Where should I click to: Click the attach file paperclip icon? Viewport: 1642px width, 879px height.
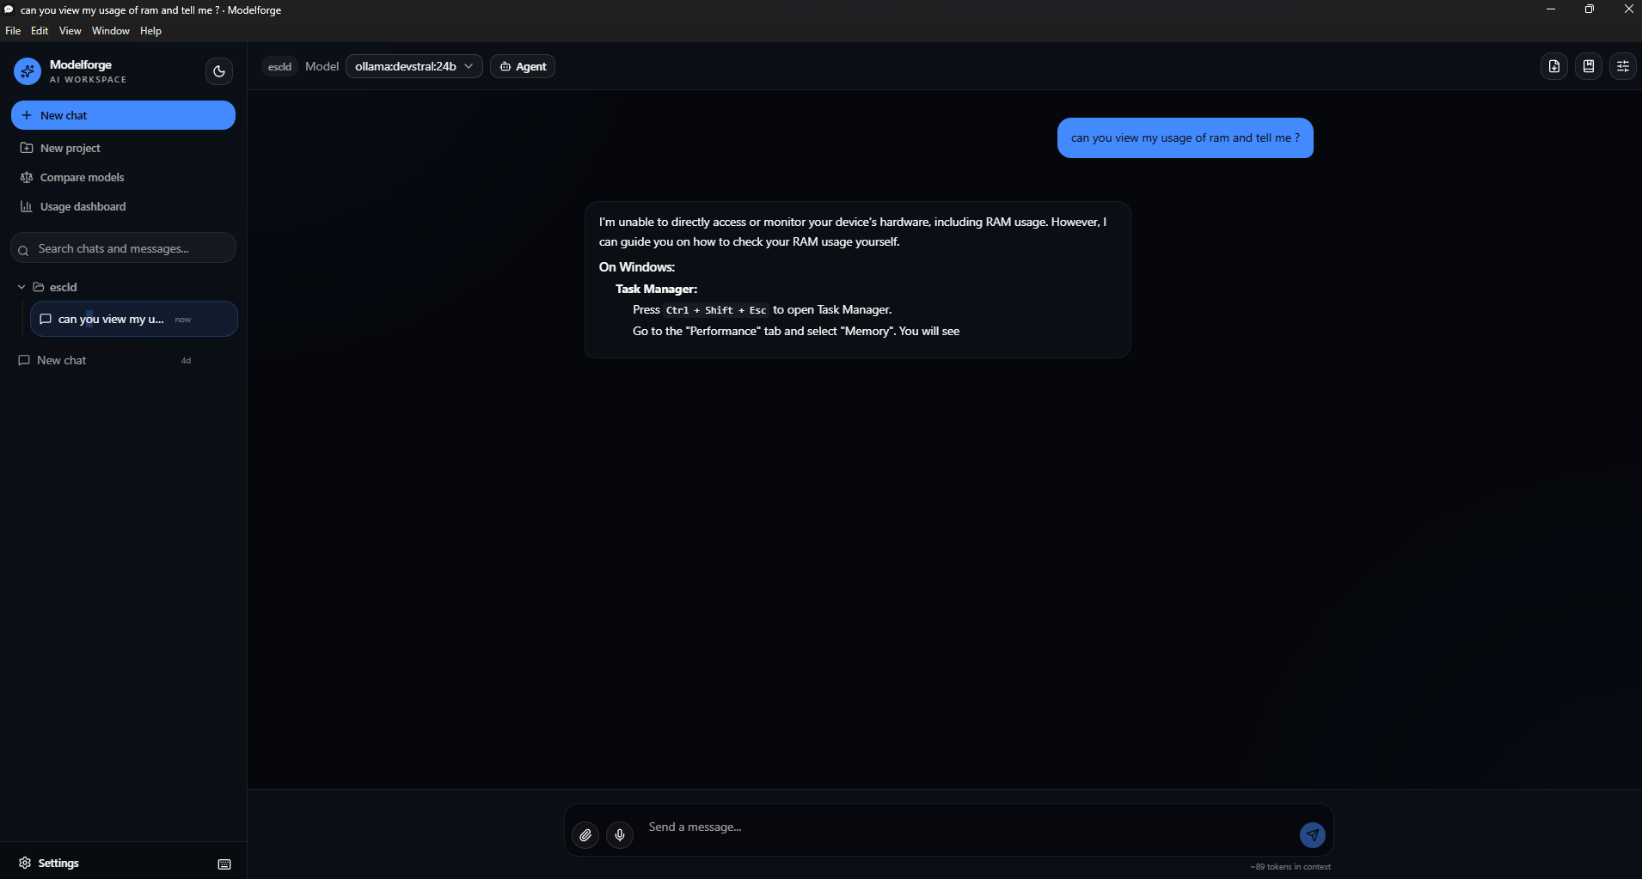point(585,834)
